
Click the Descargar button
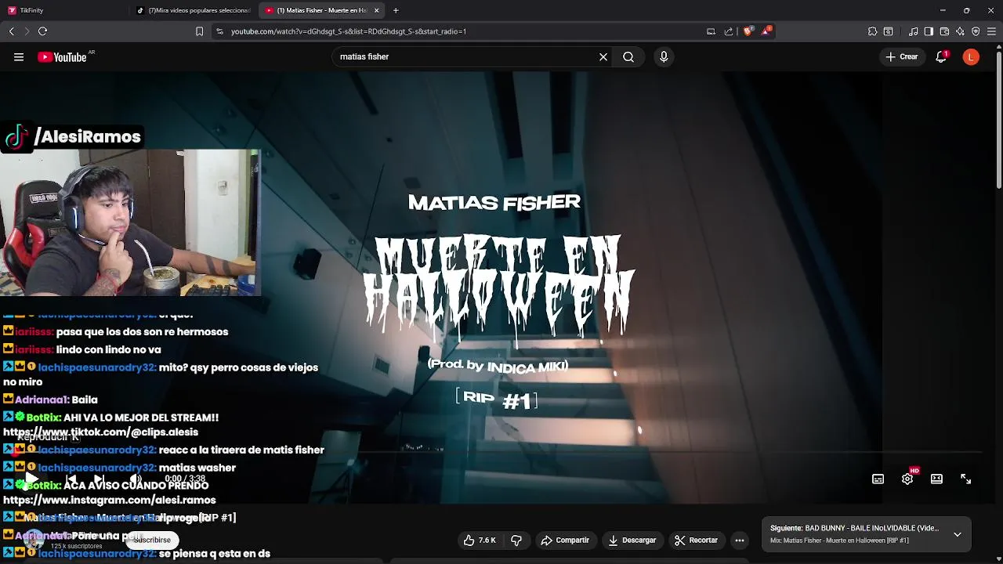[632, 540]
